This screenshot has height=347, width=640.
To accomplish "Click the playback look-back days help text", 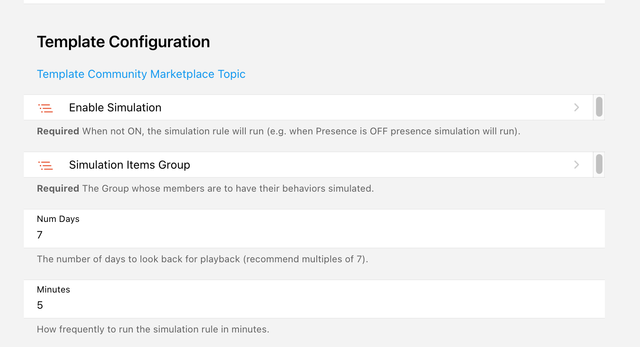I will point(202,259).
